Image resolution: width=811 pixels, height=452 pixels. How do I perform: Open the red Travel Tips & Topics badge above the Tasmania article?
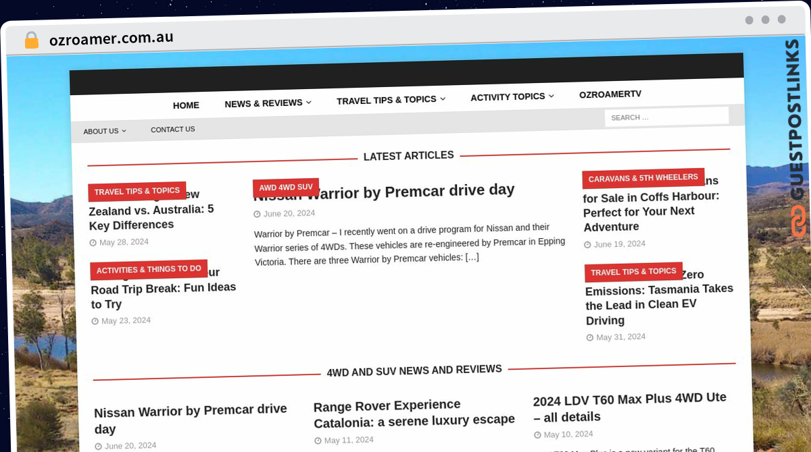point(634,272)
